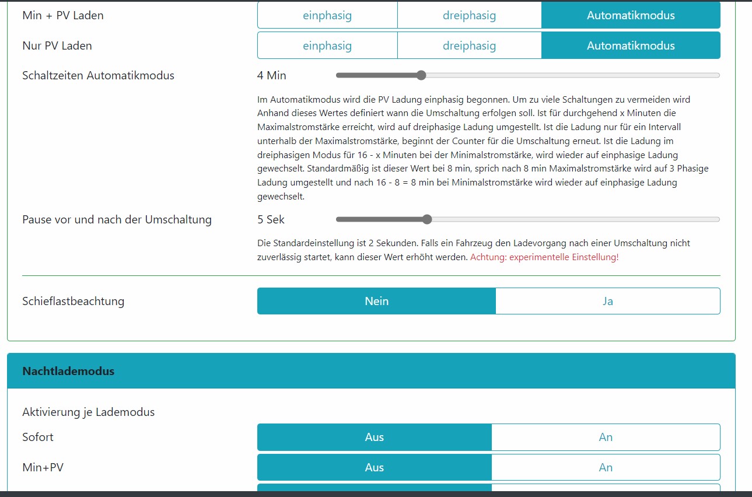Image resolution: width=752 pixels, height=497 pixels.
Task: Click the 'Die Standardeinstellung ist 2 Sekunden' hint
Action: pyautogui.click(x=474, y=250)
